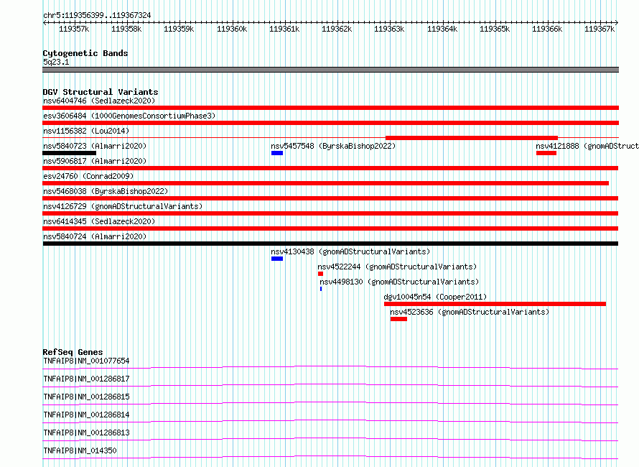639x467 pixels.
Task: Click the 119358k ruler tick label
Action: [126, 29]
